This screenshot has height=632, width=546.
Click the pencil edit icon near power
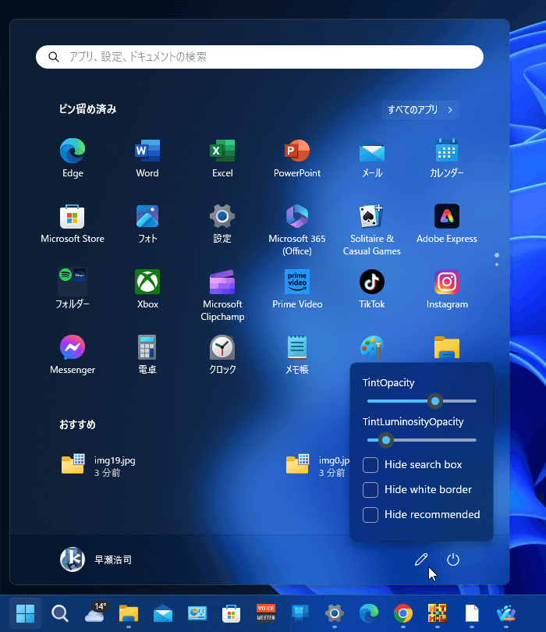[x=421, y=559]
